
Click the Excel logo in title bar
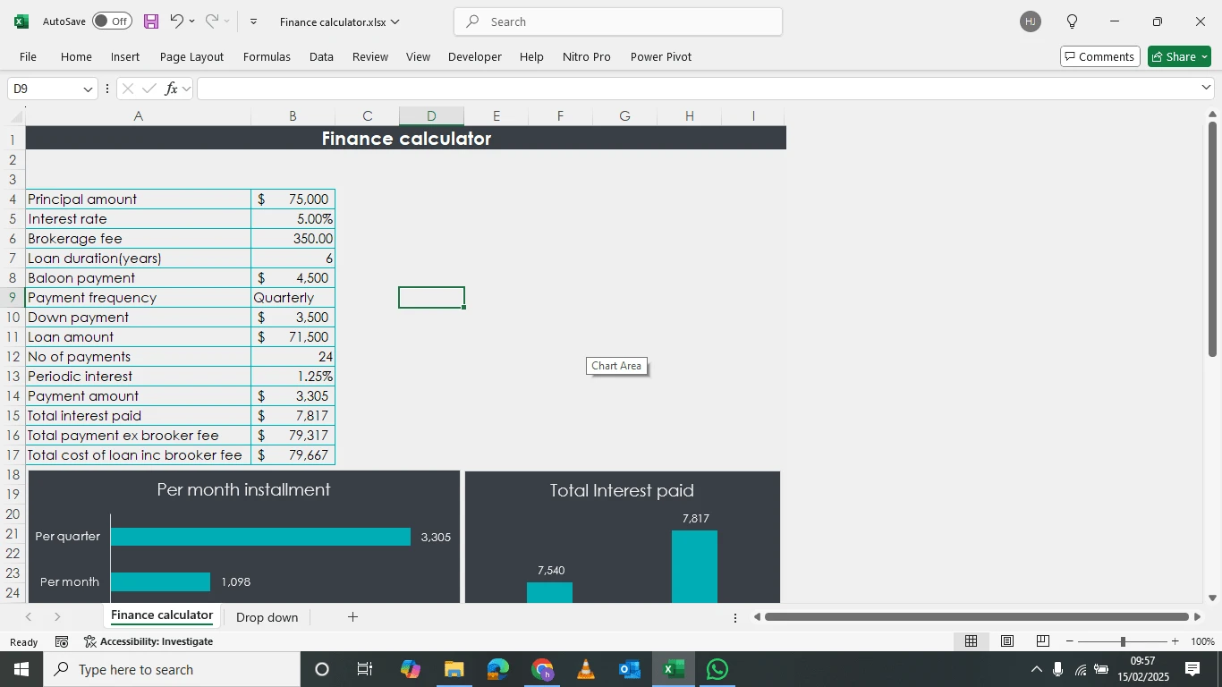pos(21,21)
